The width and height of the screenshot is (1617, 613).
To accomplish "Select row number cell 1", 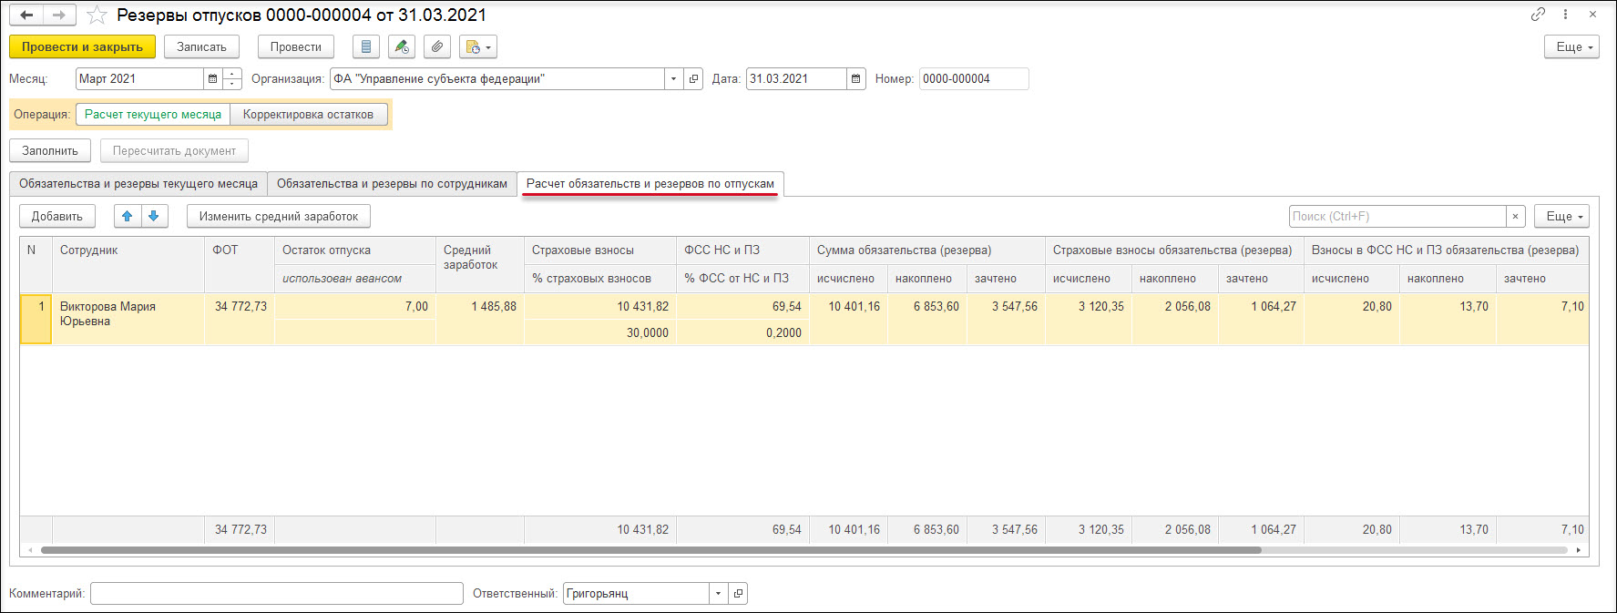I will point(36,319).
